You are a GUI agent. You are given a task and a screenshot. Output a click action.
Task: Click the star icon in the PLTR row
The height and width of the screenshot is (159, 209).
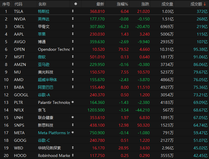pos(73,102)
